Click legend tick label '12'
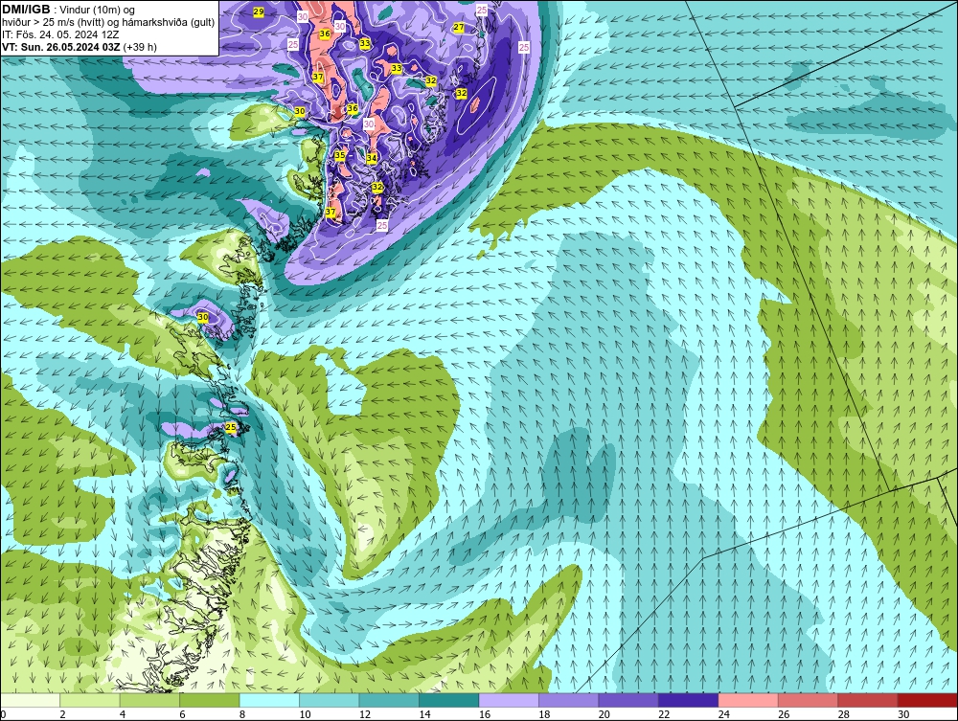 pos(365,714)
